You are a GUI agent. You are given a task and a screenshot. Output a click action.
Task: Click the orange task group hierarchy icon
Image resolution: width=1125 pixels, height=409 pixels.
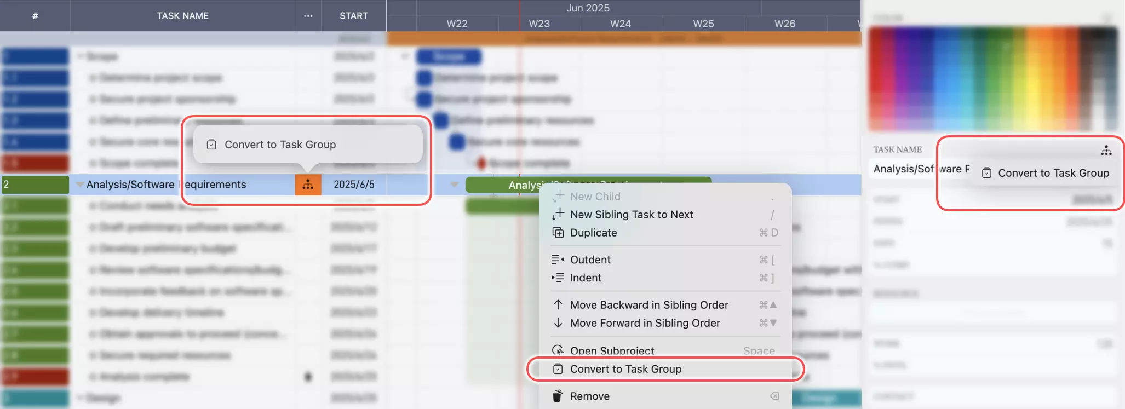coord(308,185)
